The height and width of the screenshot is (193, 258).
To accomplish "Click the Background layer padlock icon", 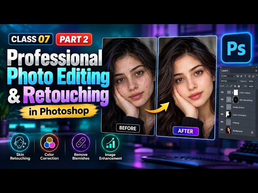I will point(252,132).
